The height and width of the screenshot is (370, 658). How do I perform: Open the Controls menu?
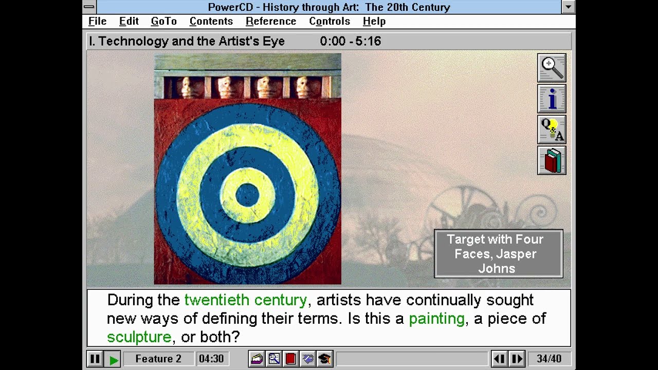[330, 21]
